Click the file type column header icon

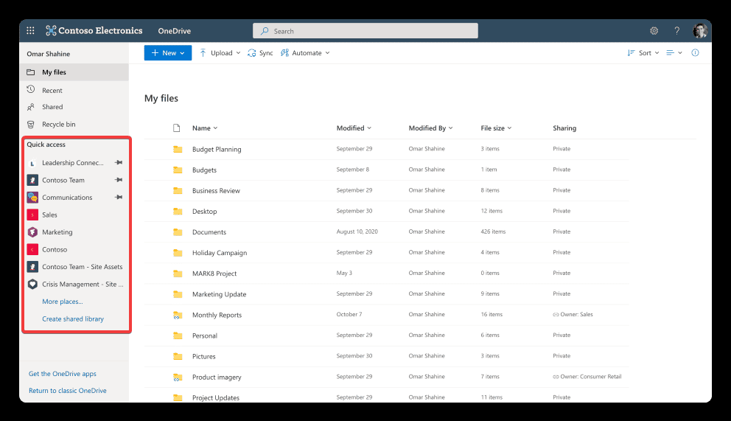[x=177, y=128]
